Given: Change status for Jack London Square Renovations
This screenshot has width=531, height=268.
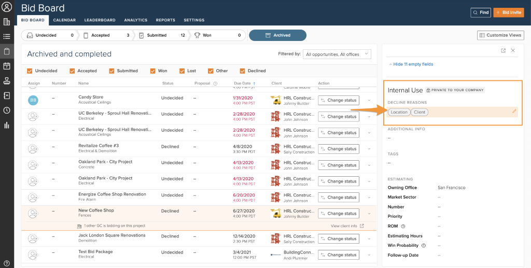Looking at the screenshot, I should click(338, 239).
